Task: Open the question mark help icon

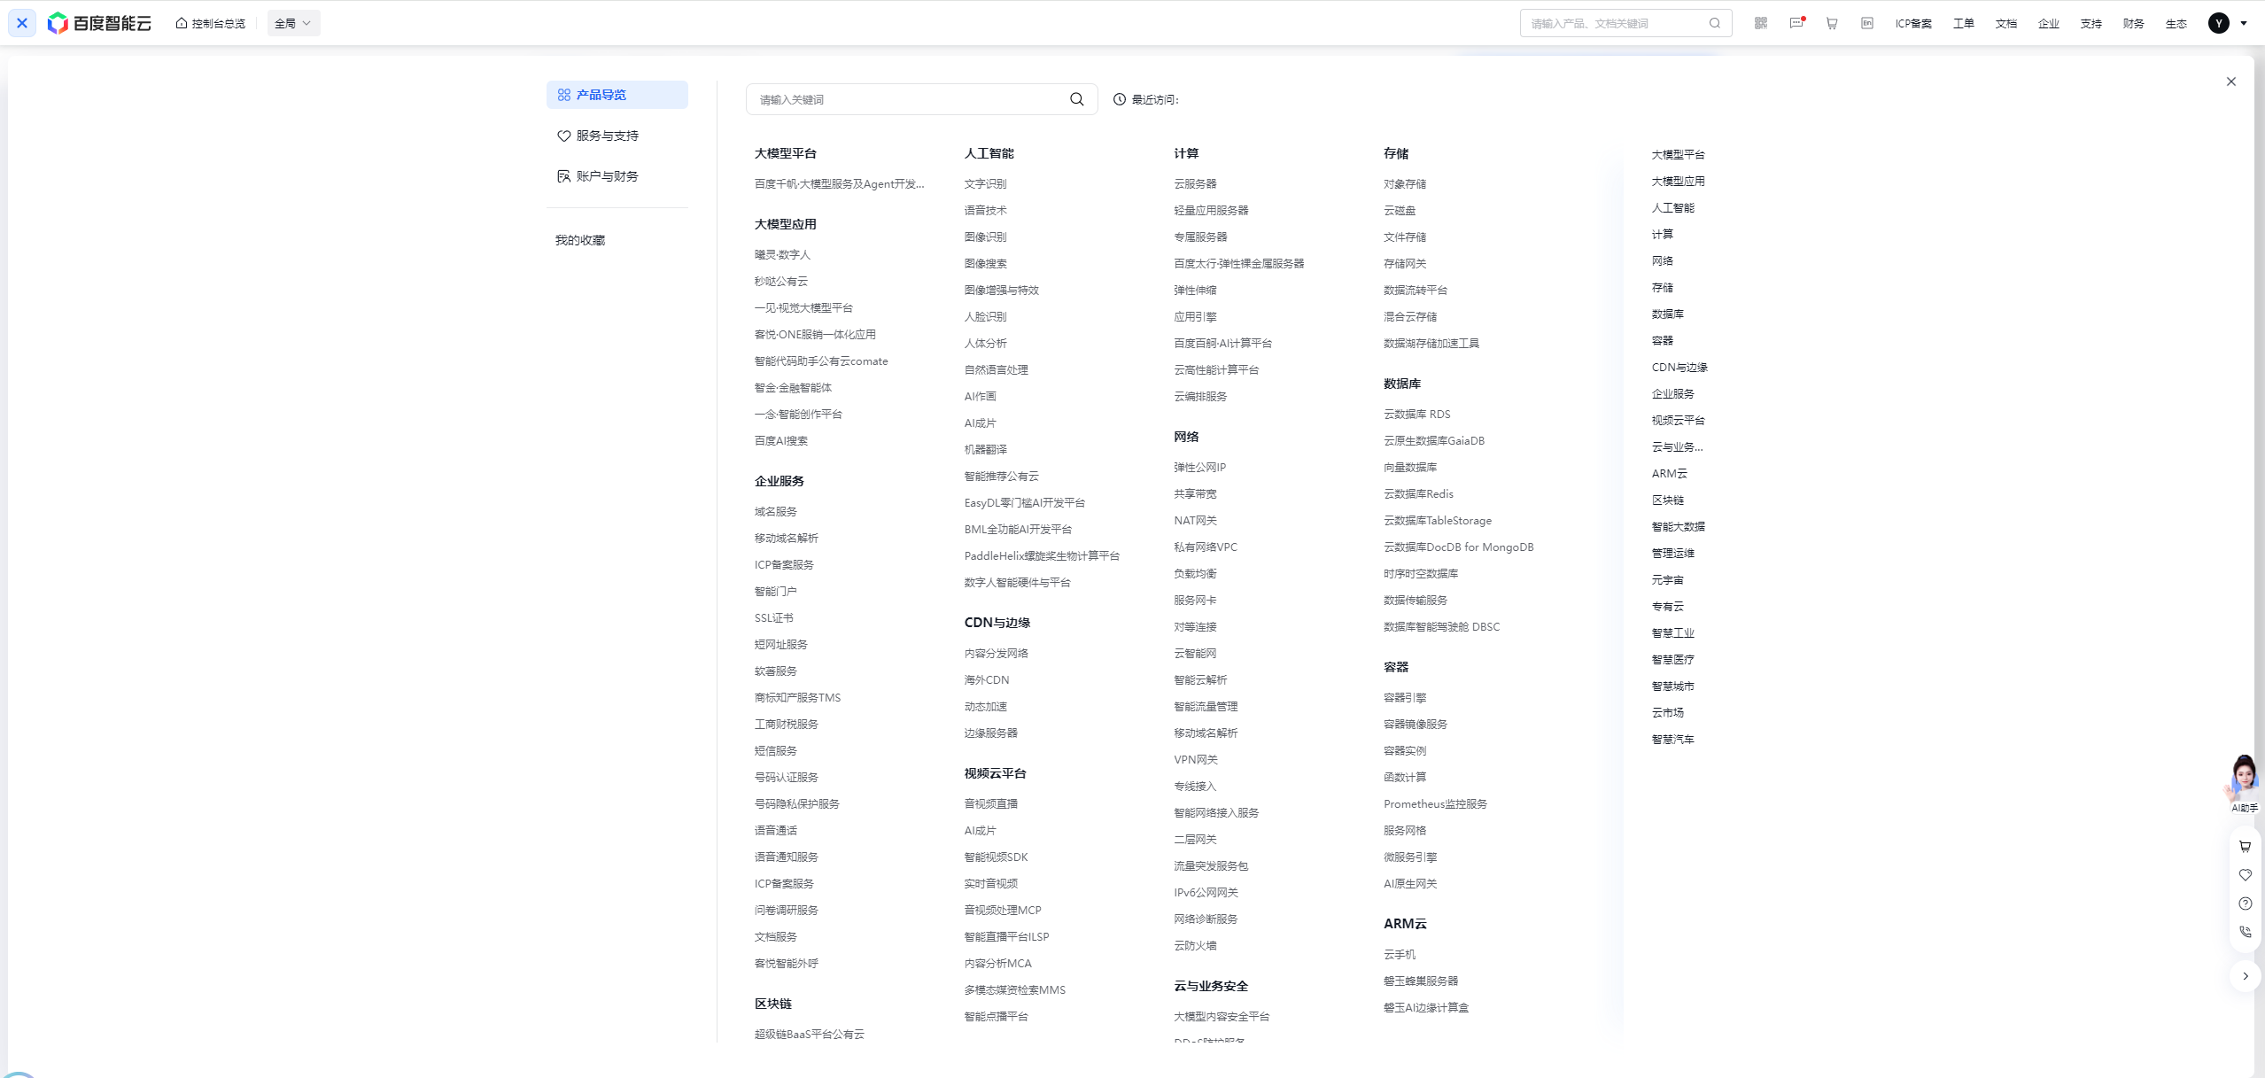Action: (x=2246, y=904)
